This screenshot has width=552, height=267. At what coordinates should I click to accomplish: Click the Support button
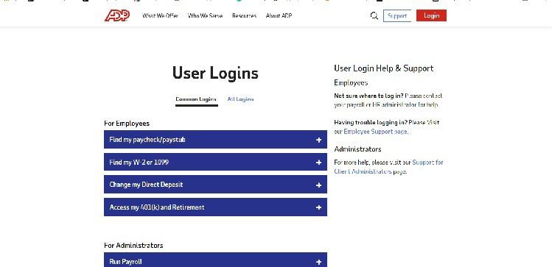pos(397,15)
